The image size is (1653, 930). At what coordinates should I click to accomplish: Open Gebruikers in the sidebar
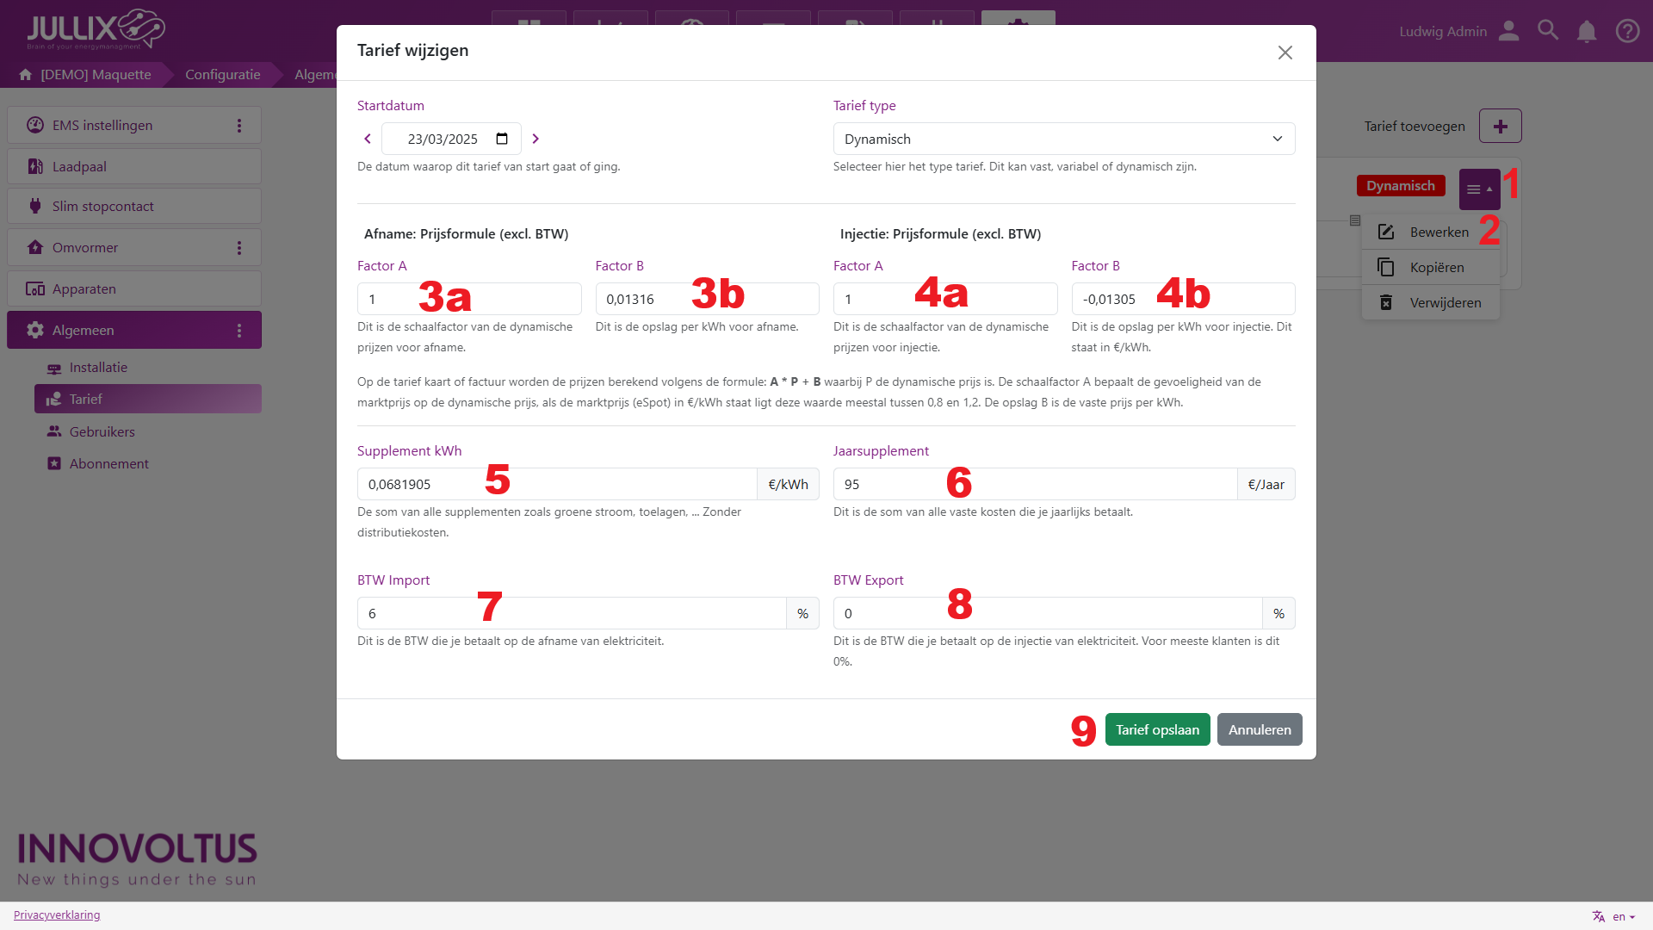point(102,431)
